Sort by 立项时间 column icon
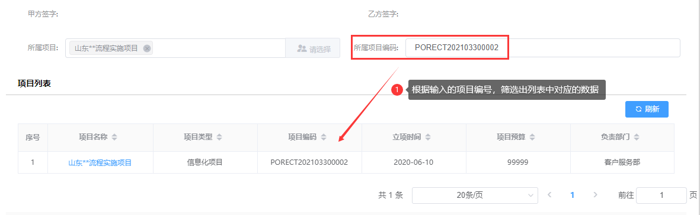The image size is (700, 215). [428, 137]
